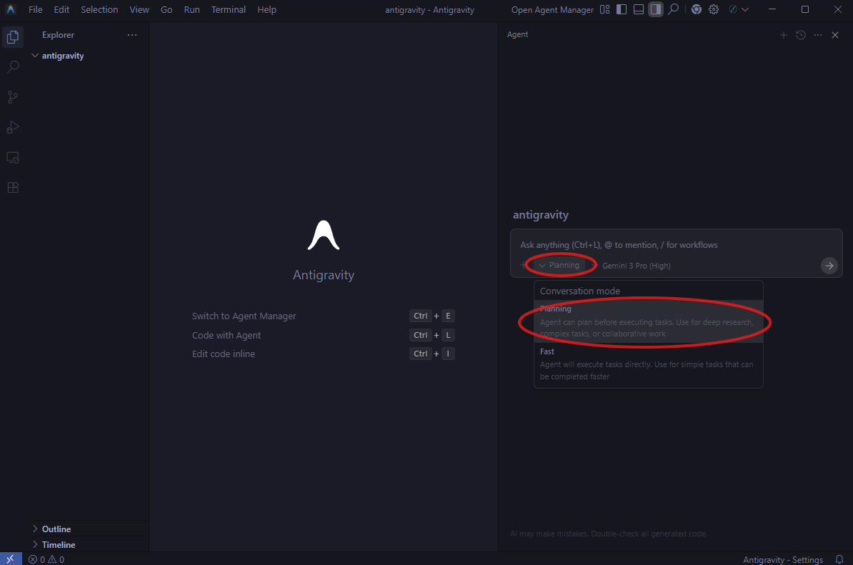853x565 pixels.
Task: Open the Remote Explorer view
Action: point(13,158)
